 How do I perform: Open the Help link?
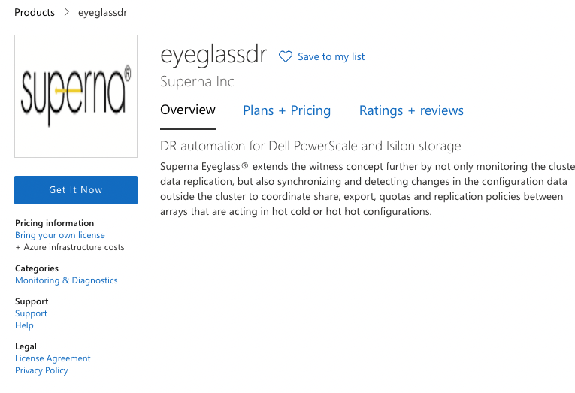tap(24, 325)
